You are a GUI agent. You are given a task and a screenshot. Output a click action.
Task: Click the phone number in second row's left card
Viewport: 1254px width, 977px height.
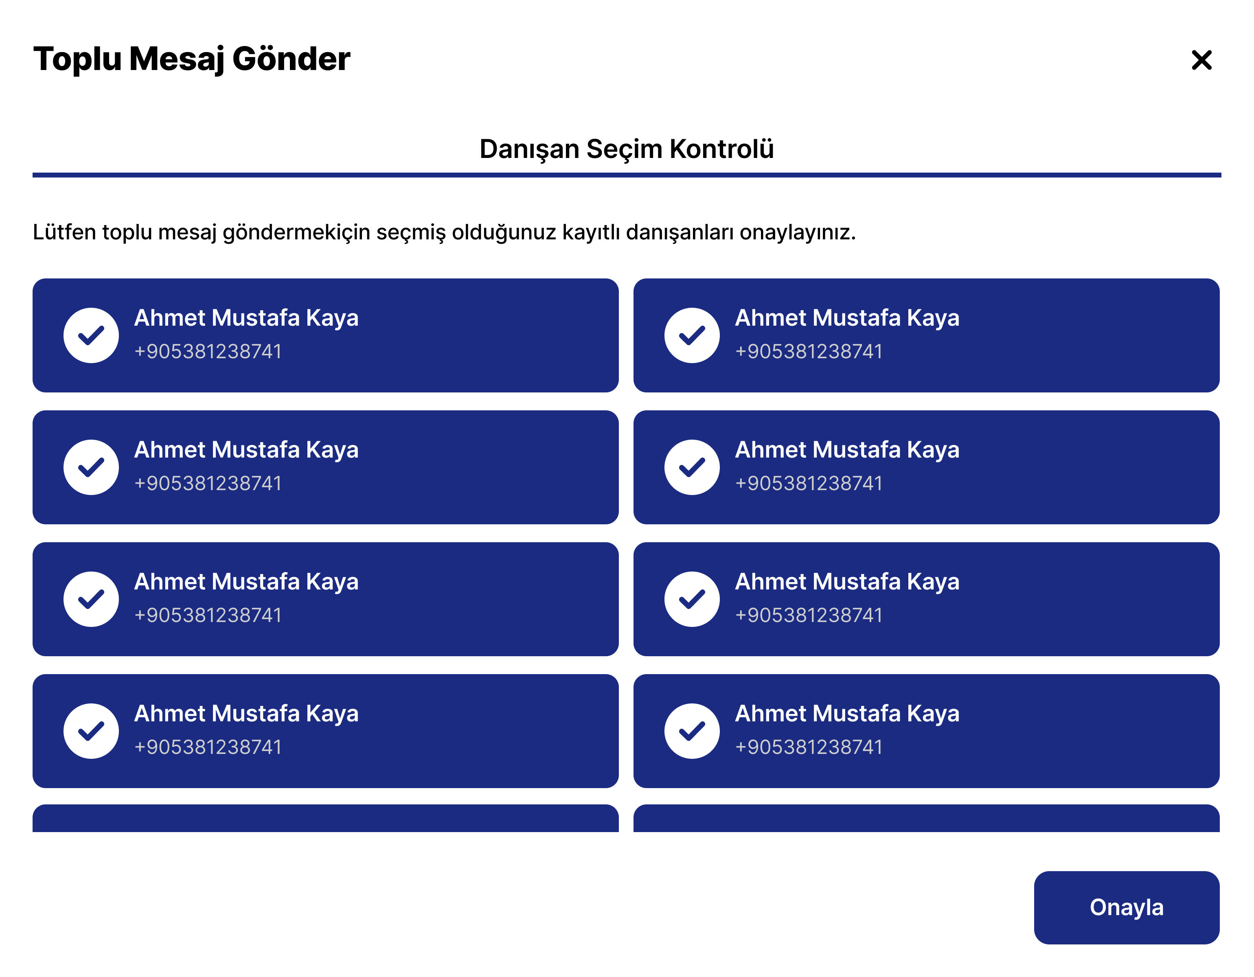(208, 483)
